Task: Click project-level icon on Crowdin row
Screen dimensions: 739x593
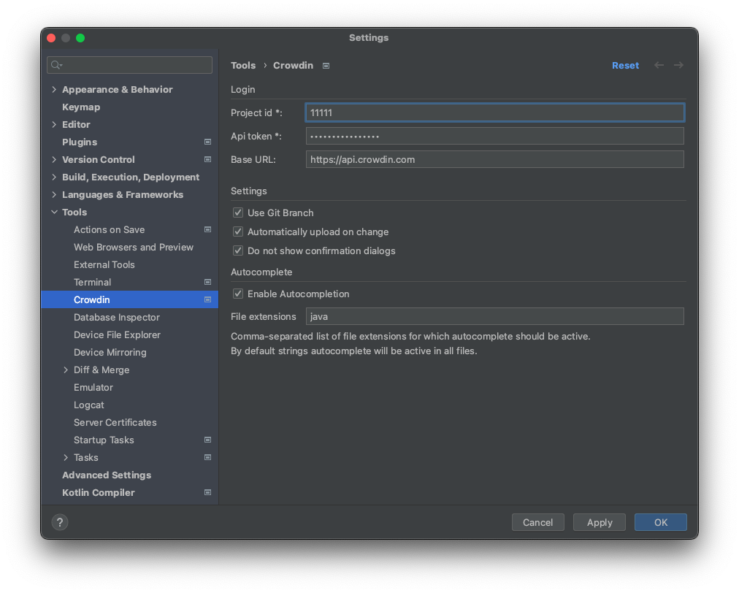Action: 207,300
